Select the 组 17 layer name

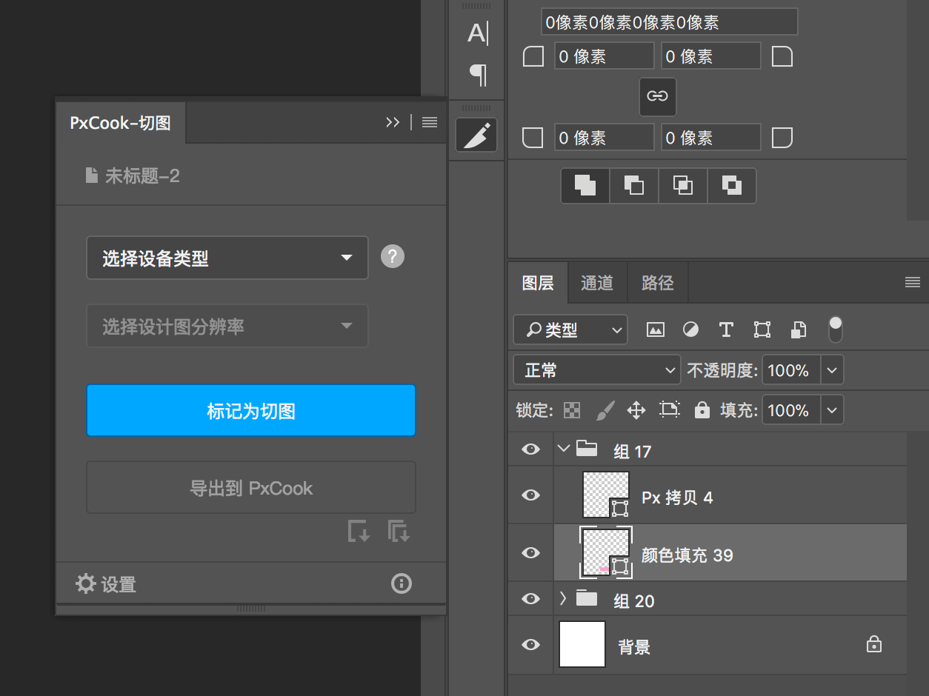[633, 451]
